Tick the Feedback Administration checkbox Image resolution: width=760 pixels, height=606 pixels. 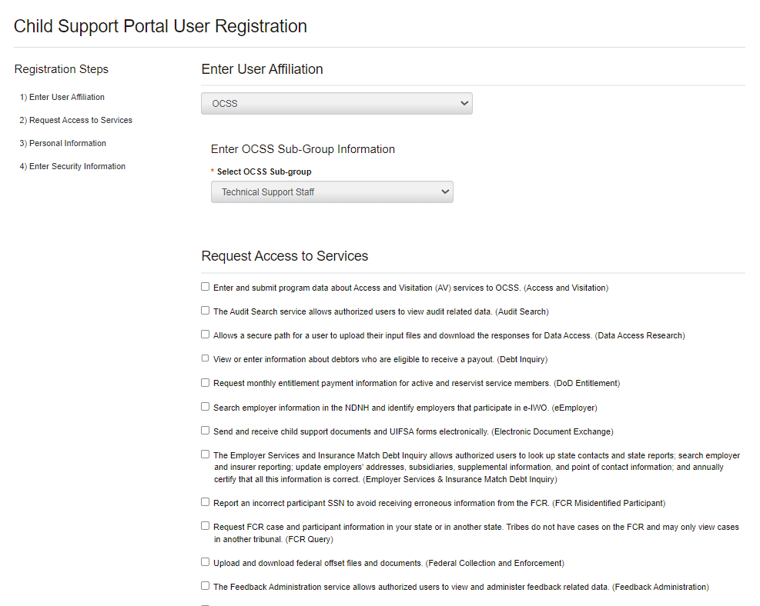[206, 586]
